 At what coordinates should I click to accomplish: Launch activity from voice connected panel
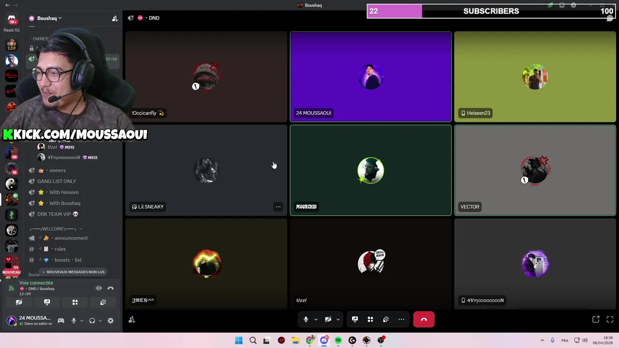tap(75, 302)
